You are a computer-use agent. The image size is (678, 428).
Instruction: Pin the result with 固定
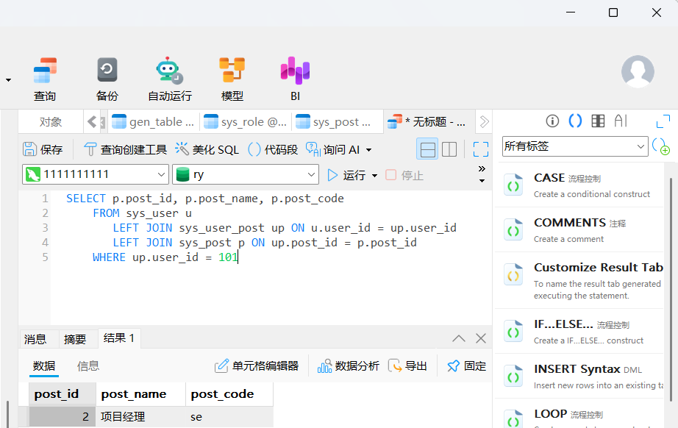point(466,366)
